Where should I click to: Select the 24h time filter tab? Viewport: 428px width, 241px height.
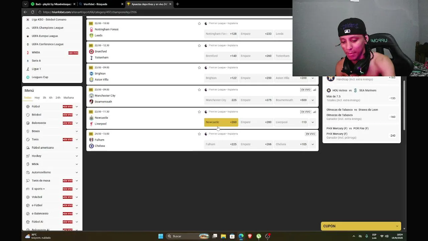point(58,98)
